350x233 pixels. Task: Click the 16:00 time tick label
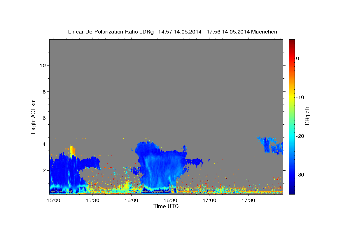(132, 201)
